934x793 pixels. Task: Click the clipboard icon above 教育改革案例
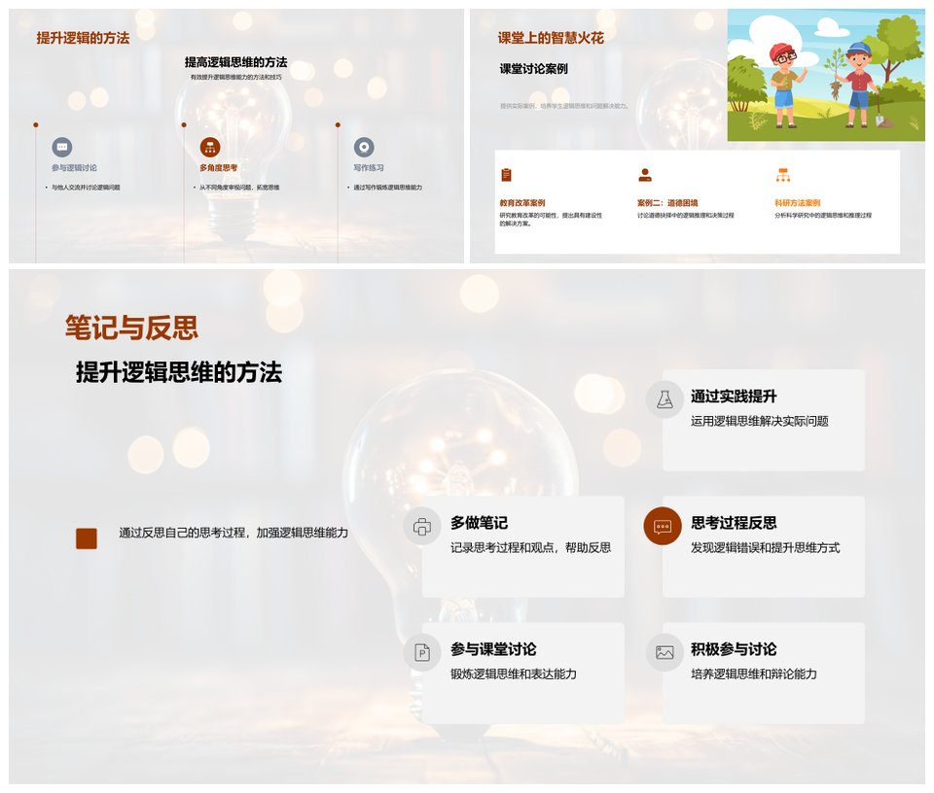(x=506, y=175)
